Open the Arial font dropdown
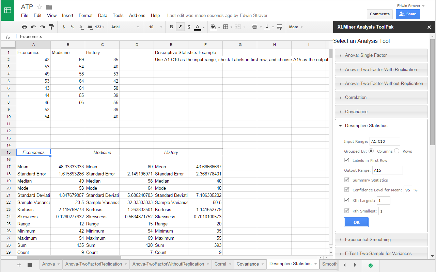The width and height of the screenshot is (436, 272). [x=125, y=27]
